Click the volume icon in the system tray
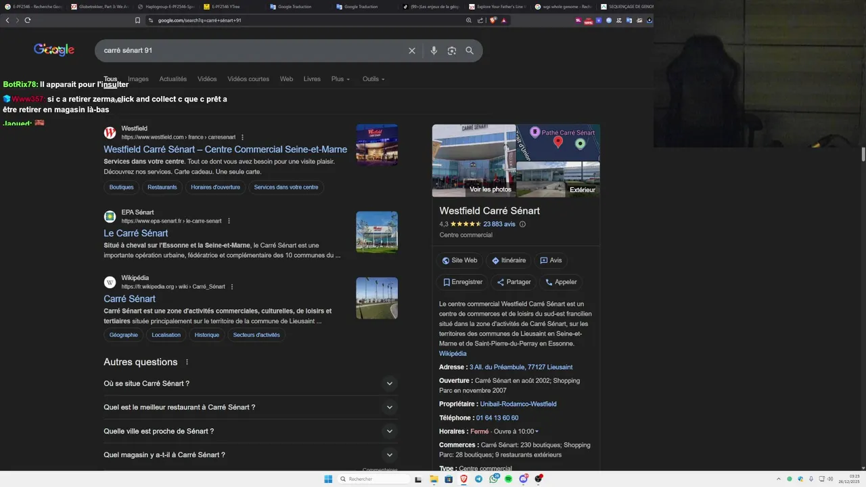866x487 pixels. [830, 479]
